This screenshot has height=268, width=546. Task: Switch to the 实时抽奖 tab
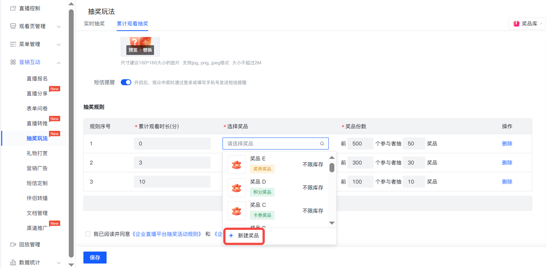point(94,24)
